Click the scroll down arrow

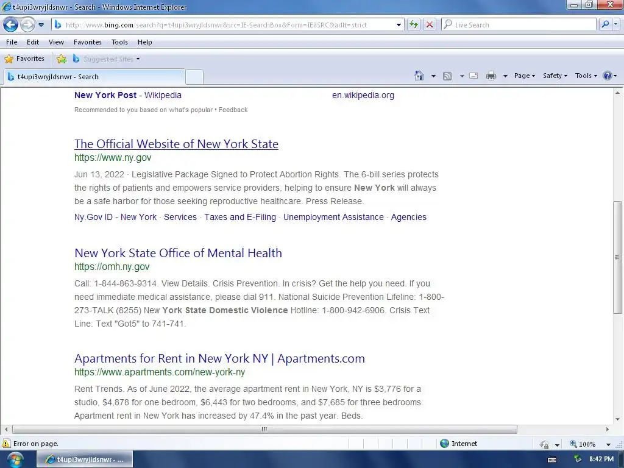pyautogui.click(x=617, y=419)
